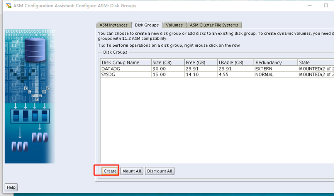
Task: Click the 30.00 size cell
Action: click(168, 69)
